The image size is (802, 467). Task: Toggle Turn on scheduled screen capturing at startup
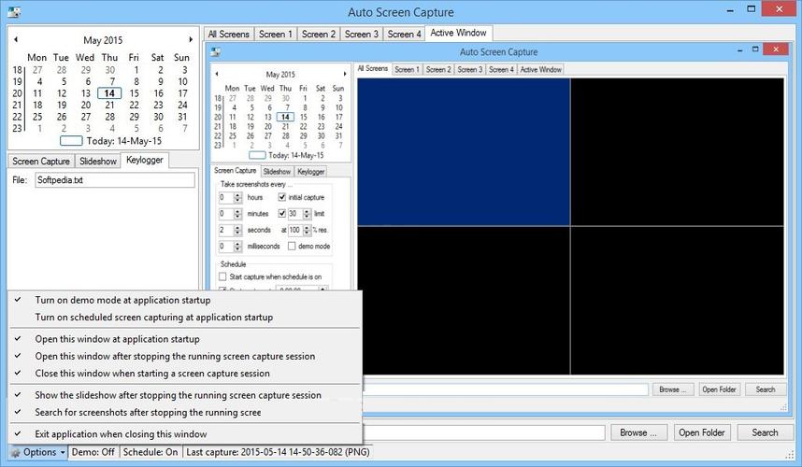pos(185,318)
